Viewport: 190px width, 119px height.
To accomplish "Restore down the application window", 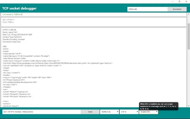I will [x=179, y=1].
